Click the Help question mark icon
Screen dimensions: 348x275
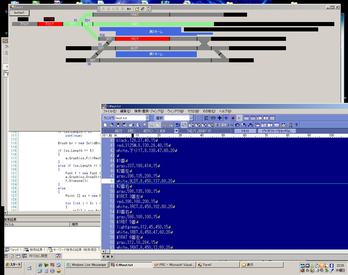(x=296, y=125)
